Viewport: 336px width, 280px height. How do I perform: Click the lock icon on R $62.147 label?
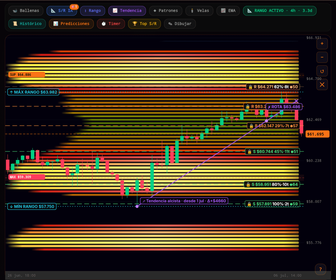pos(251,126)
